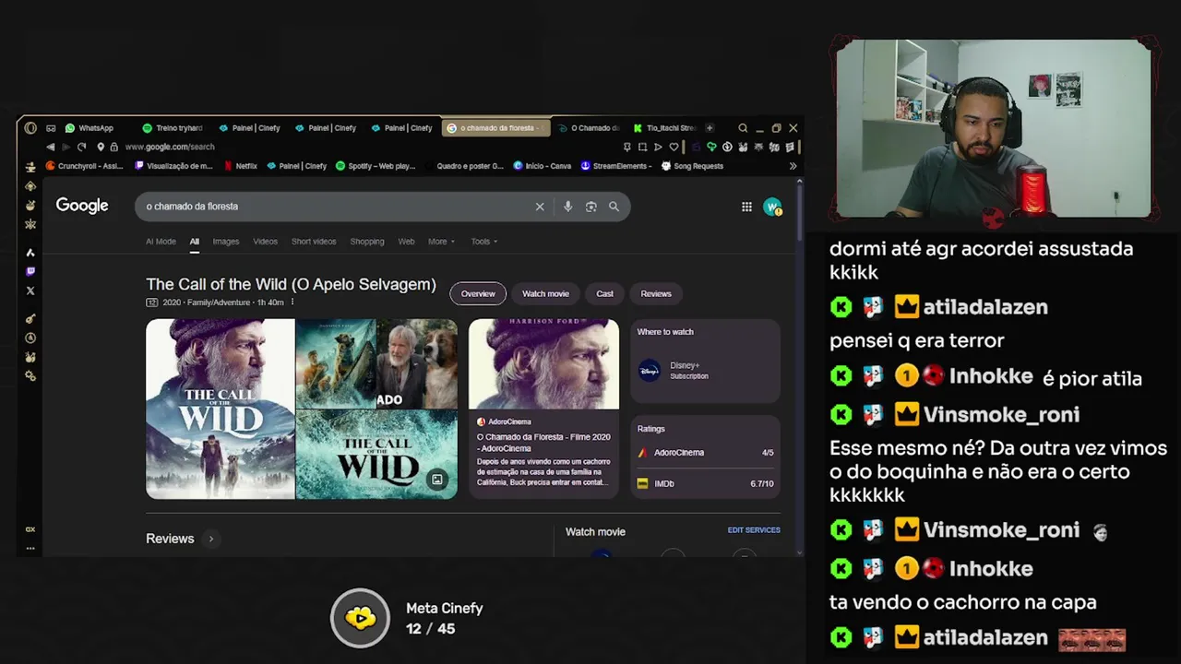
Task: Open the three-dots sidebar menu
Action: point(30,548)
